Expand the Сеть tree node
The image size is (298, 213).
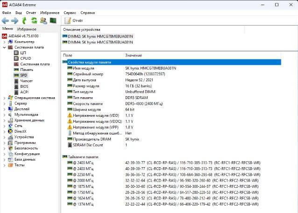4,126
